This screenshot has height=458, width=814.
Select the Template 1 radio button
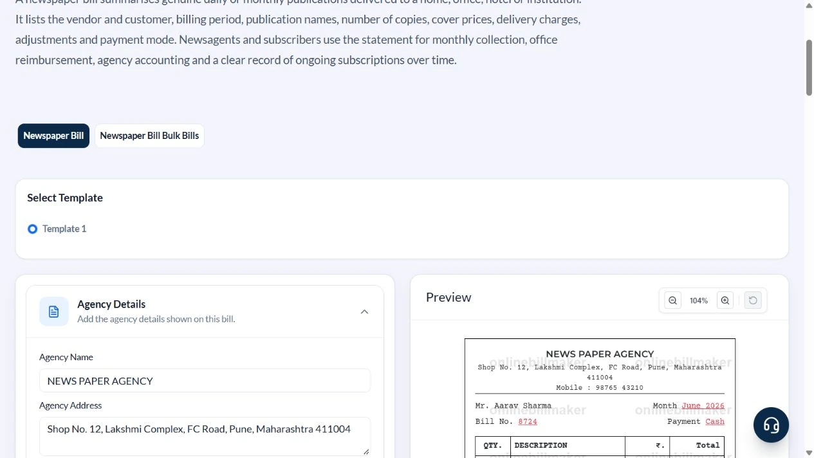[33, 229]
